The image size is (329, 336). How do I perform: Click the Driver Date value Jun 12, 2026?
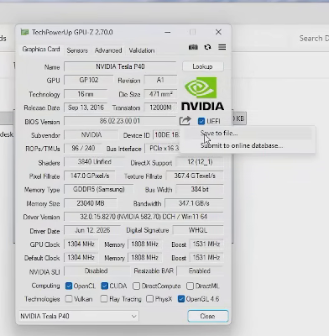tap(92, 230)
